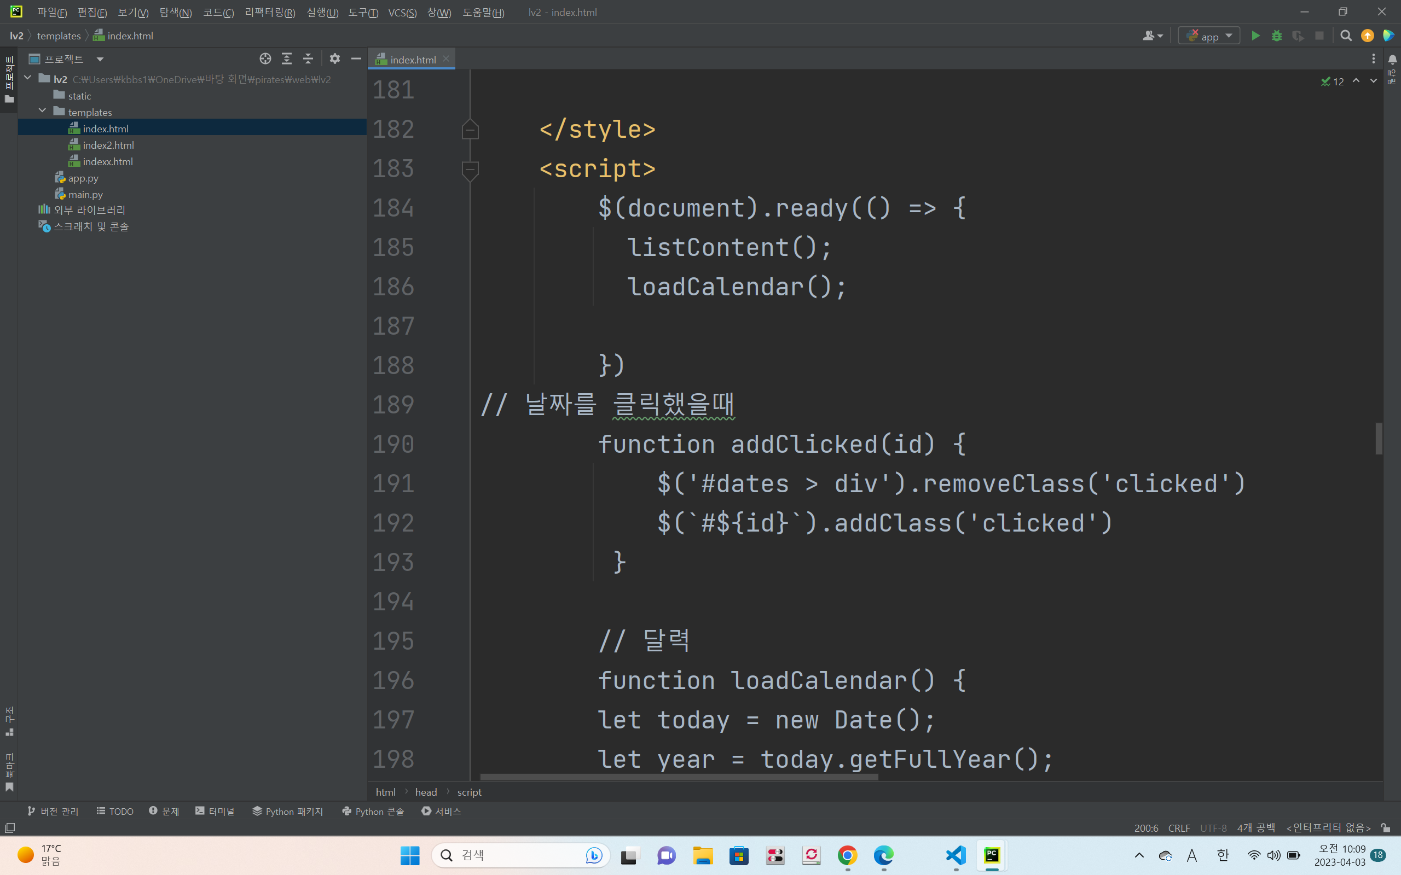This screenshot has height=875, width=1401.
Task: Open the Terminal (터미널) tool window
Action: point(215,812)
